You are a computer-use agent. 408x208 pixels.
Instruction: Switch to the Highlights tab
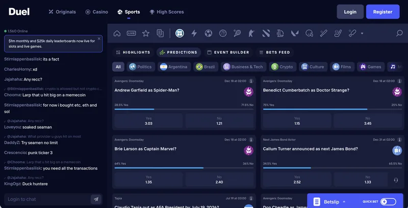click(x=133, y=52)
